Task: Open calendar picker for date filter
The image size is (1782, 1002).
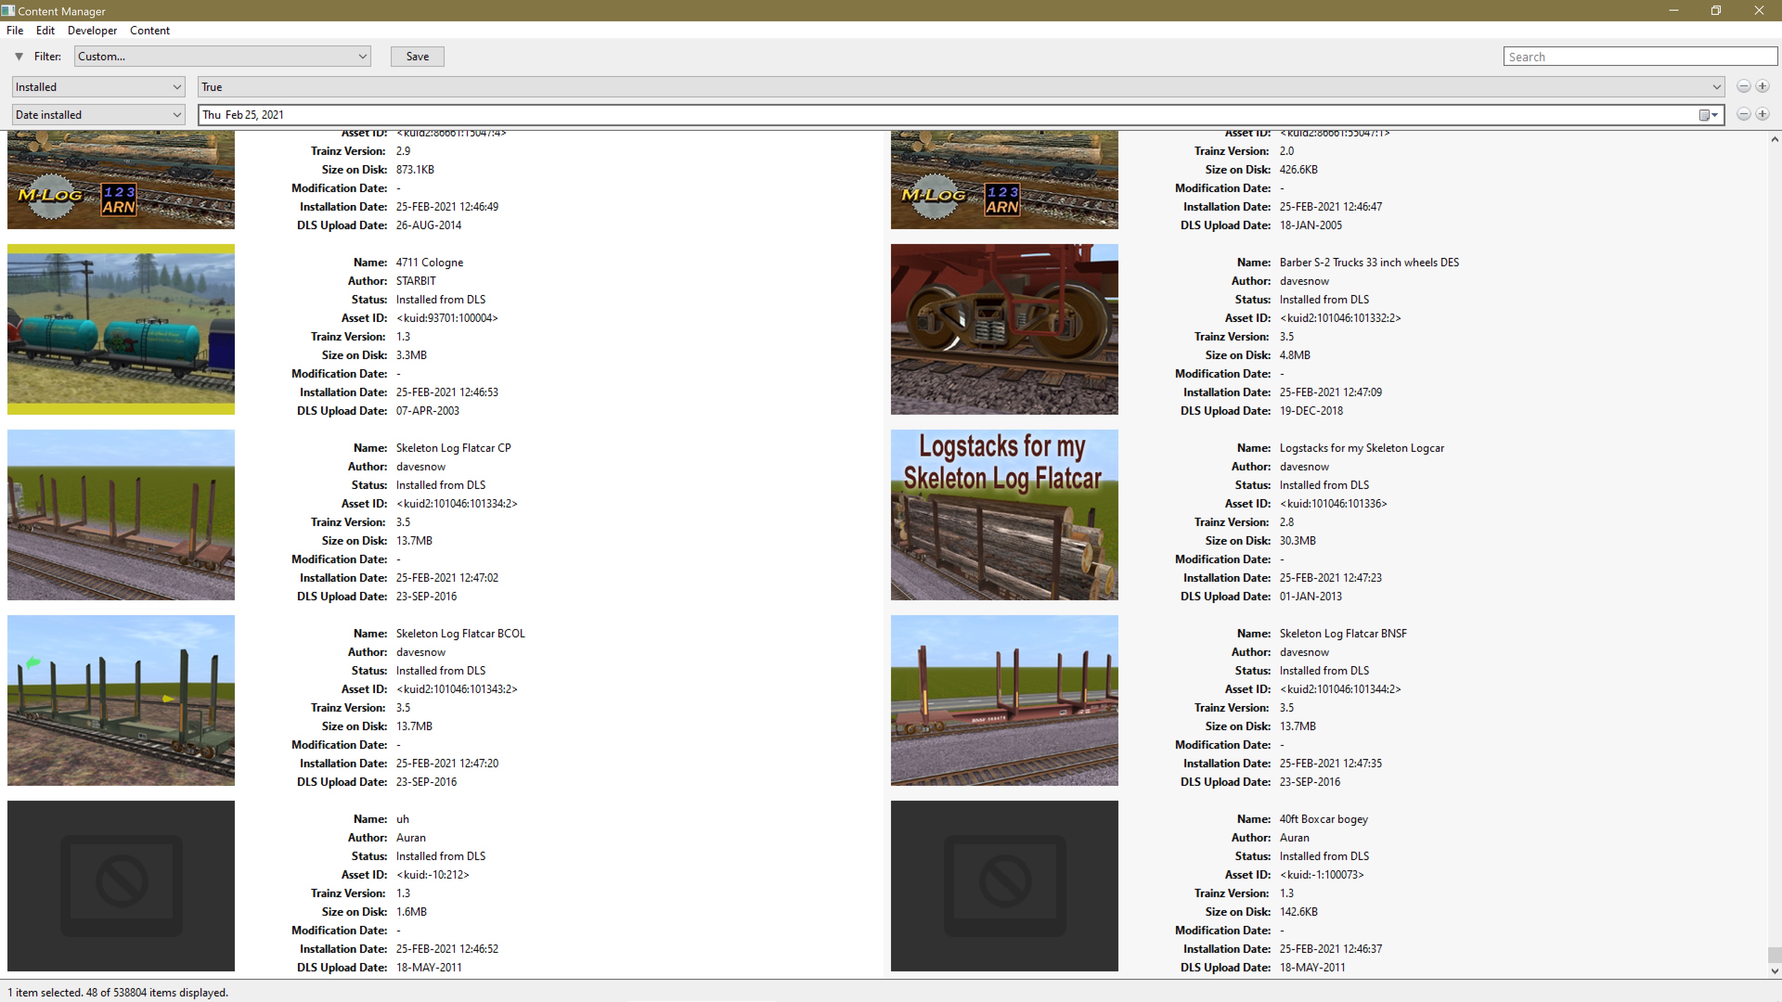Action: (x=1709, y=115)
